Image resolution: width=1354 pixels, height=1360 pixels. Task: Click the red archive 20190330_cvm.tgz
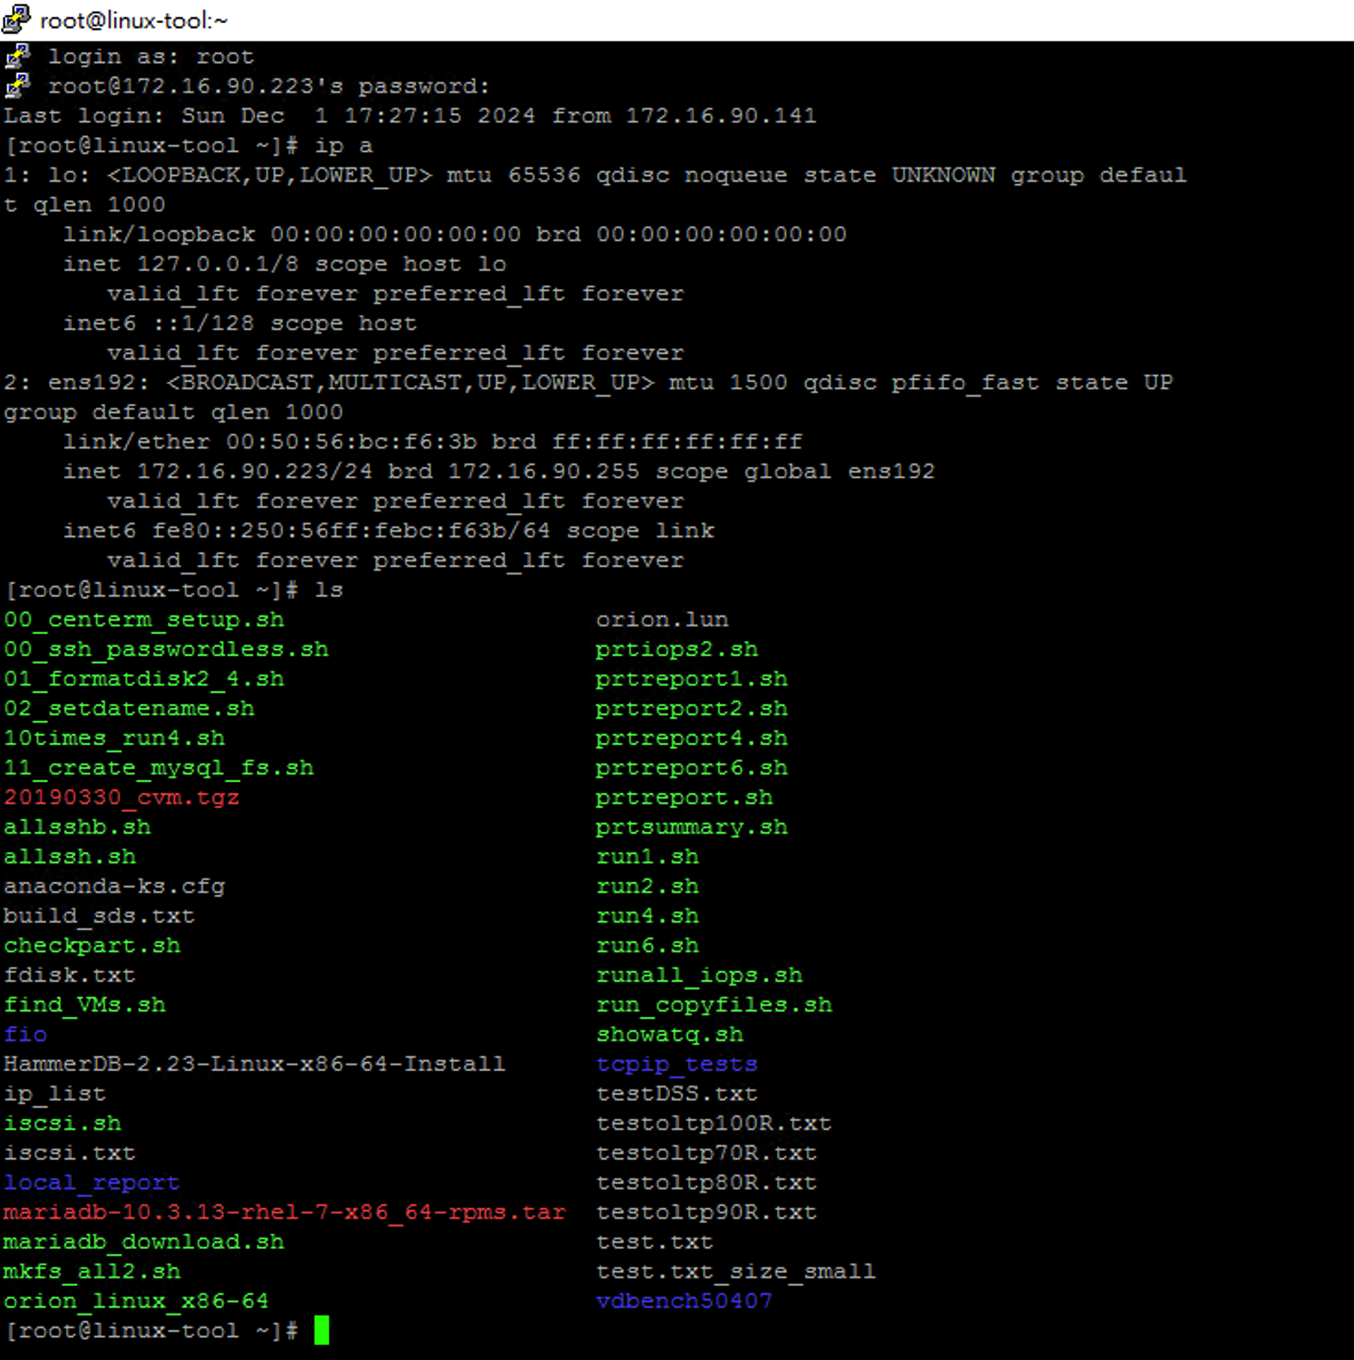point(121,798)
